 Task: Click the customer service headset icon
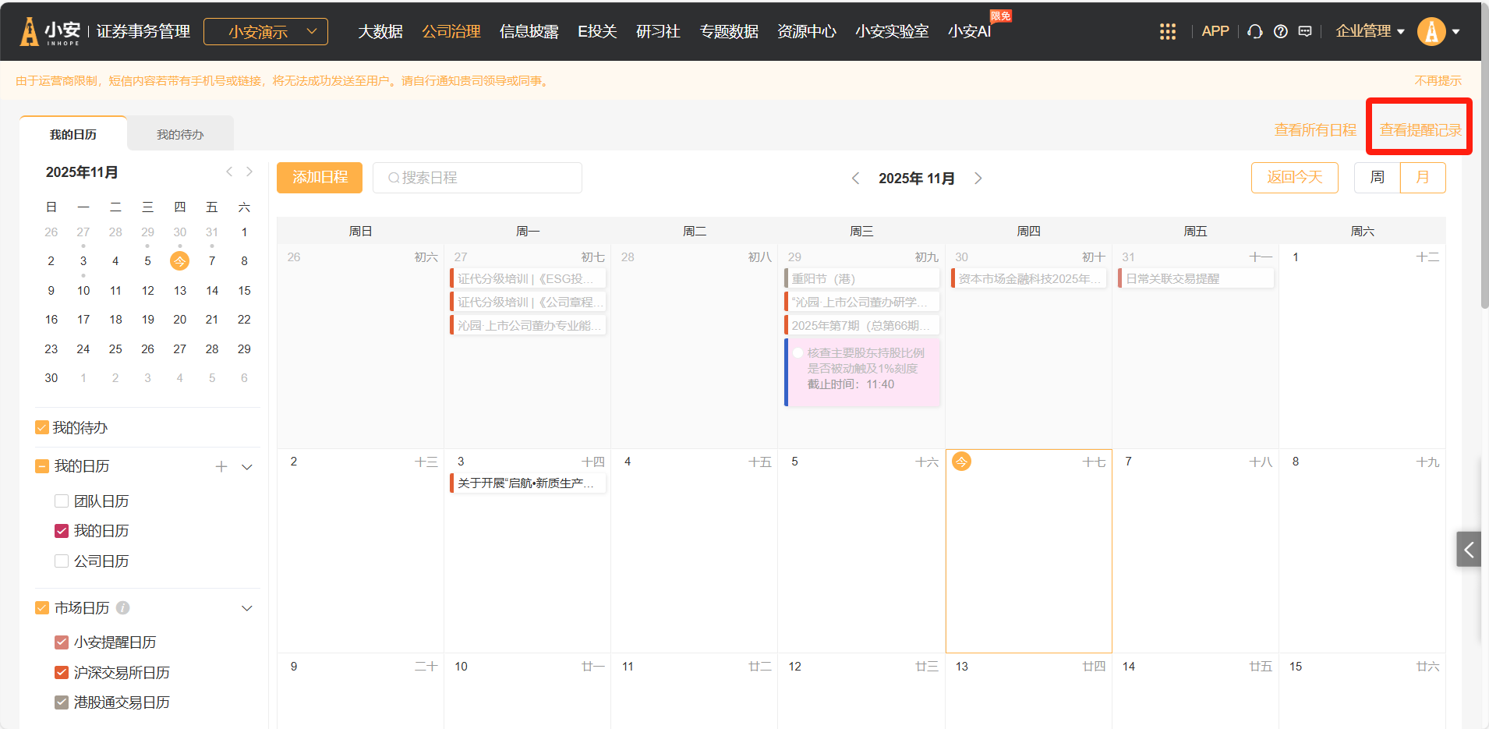click(x=1254, y=31)
